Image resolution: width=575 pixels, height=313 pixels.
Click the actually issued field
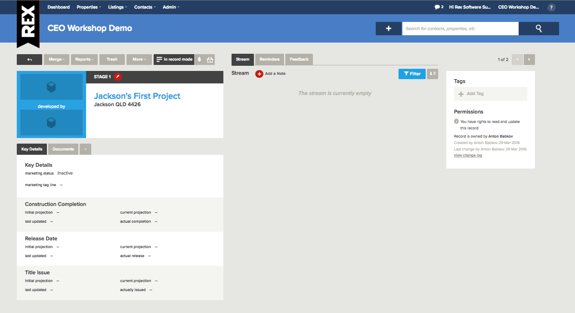click(136, 290)
